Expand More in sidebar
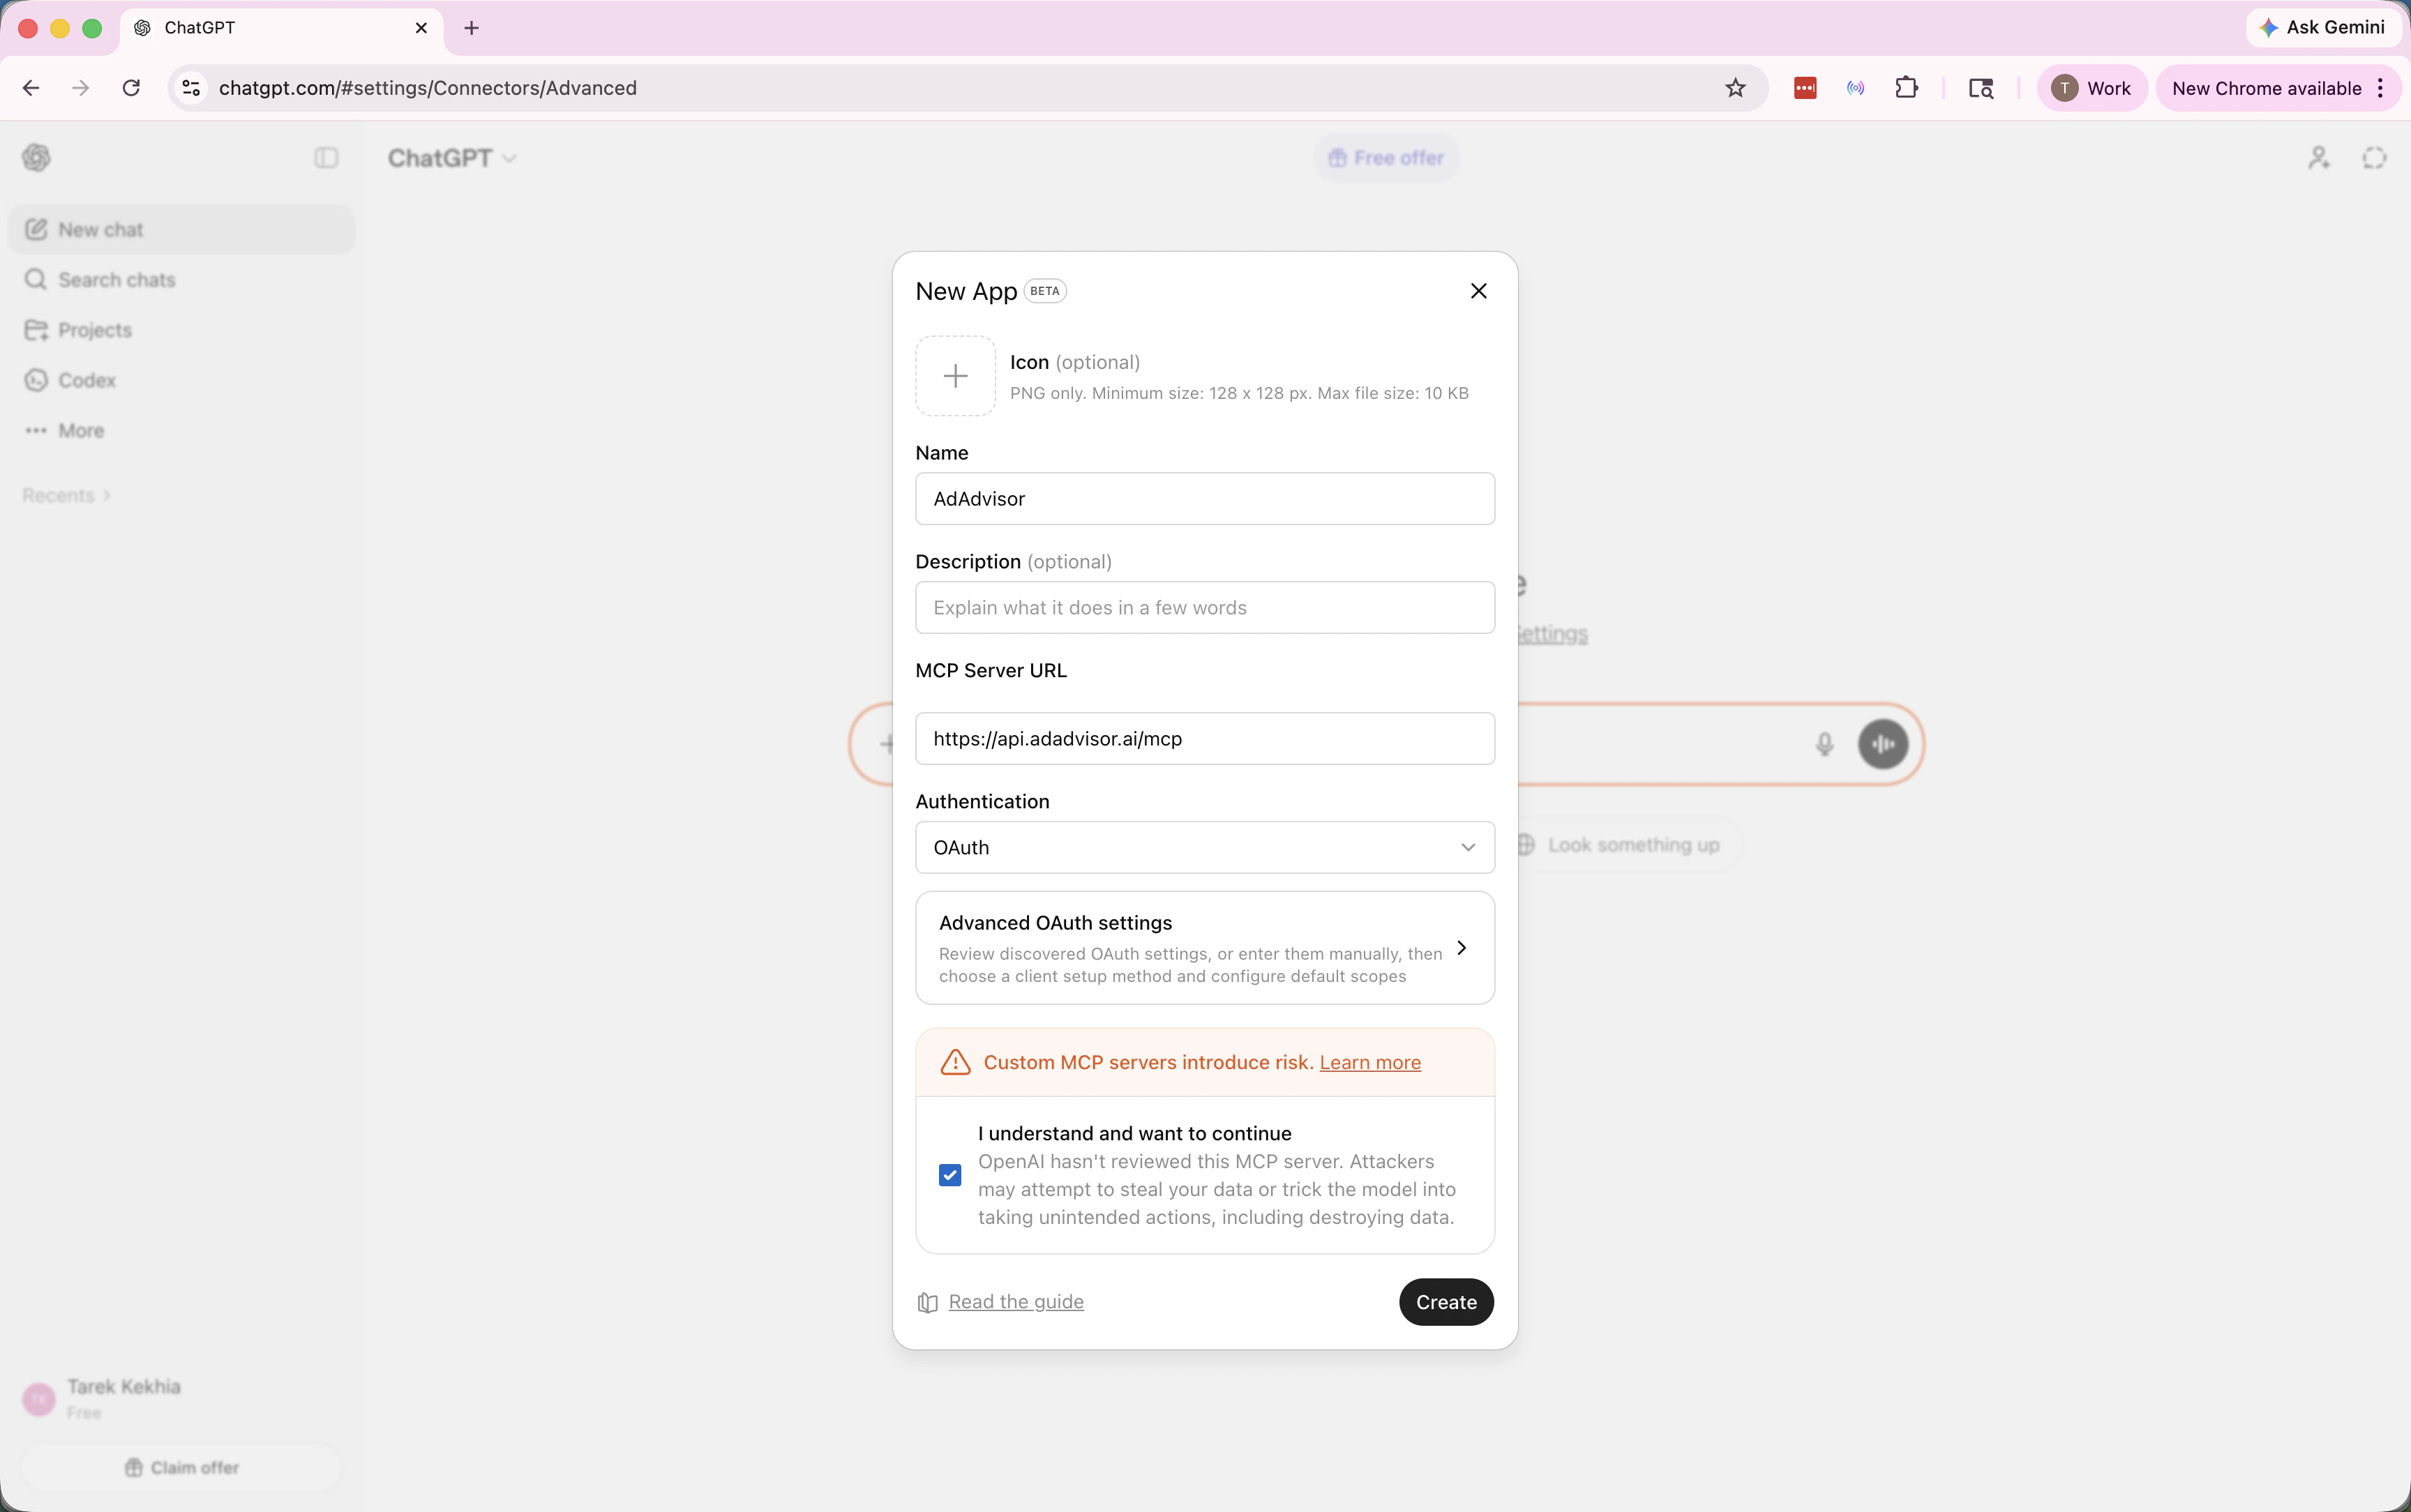2411x1512 pixels. click(x=182, y=430)
